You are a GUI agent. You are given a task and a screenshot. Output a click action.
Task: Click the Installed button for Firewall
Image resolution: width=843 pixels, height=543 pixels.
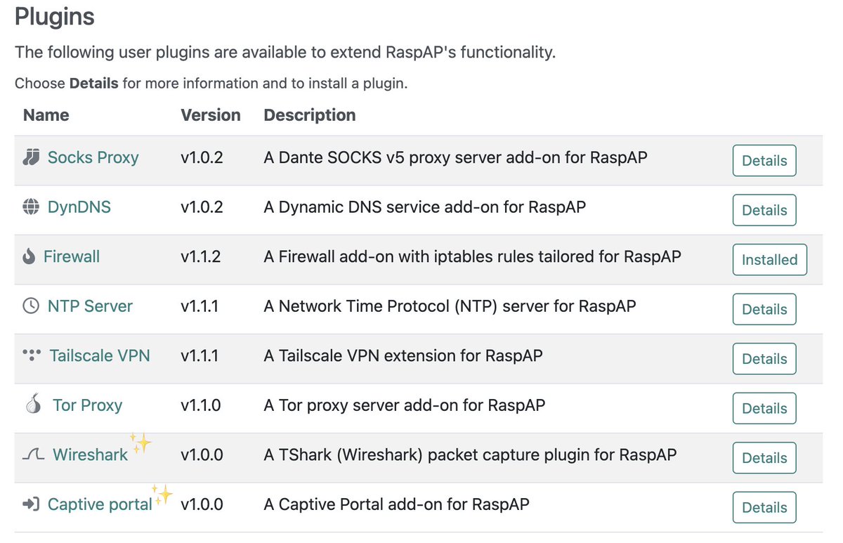point(770,259)
